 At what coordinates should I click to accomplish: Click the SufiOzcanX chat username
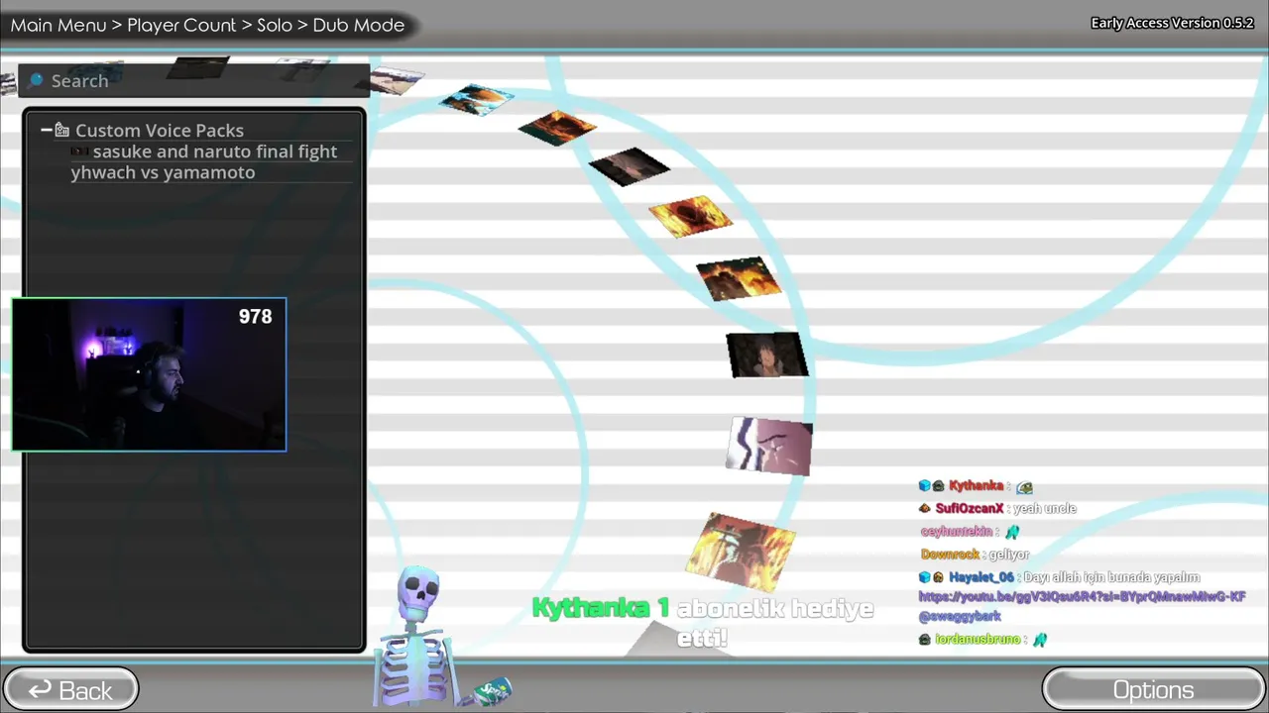pos(970,508)
